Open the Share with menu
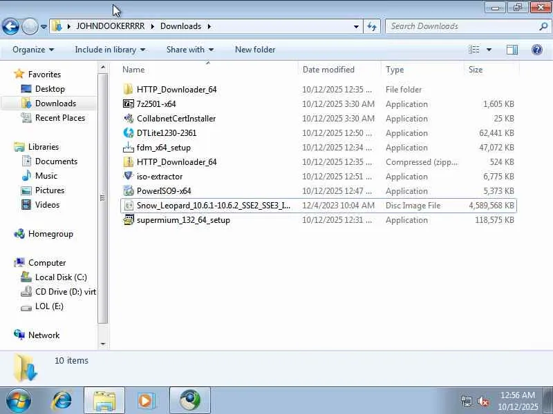This screenshot has width=553, height=414. 190,50
